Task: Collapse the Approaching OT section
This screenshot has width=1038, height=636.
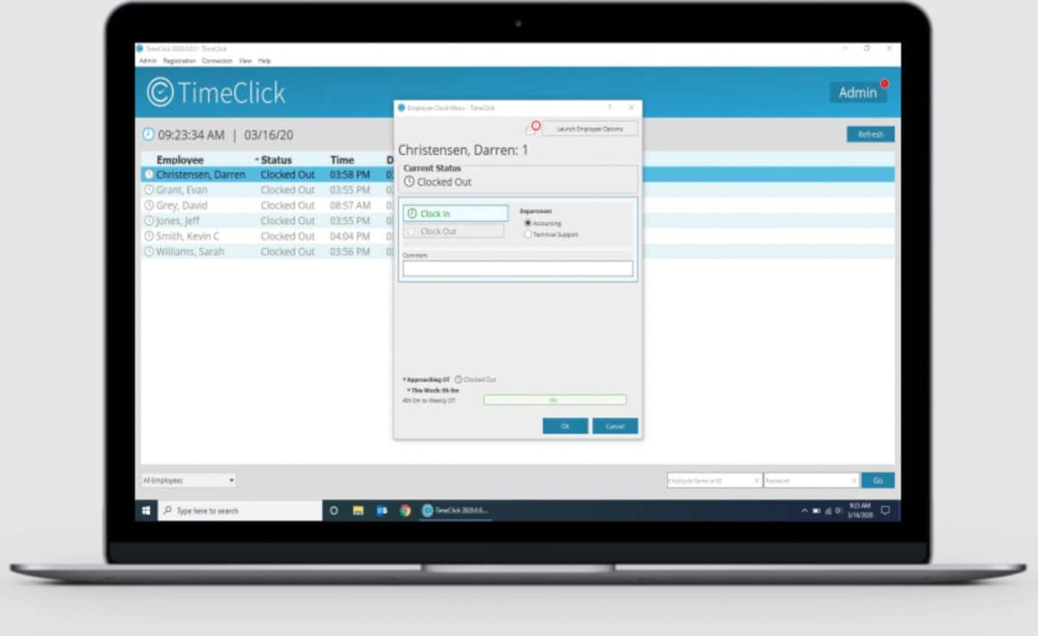Action: click(x=404, y=379)
